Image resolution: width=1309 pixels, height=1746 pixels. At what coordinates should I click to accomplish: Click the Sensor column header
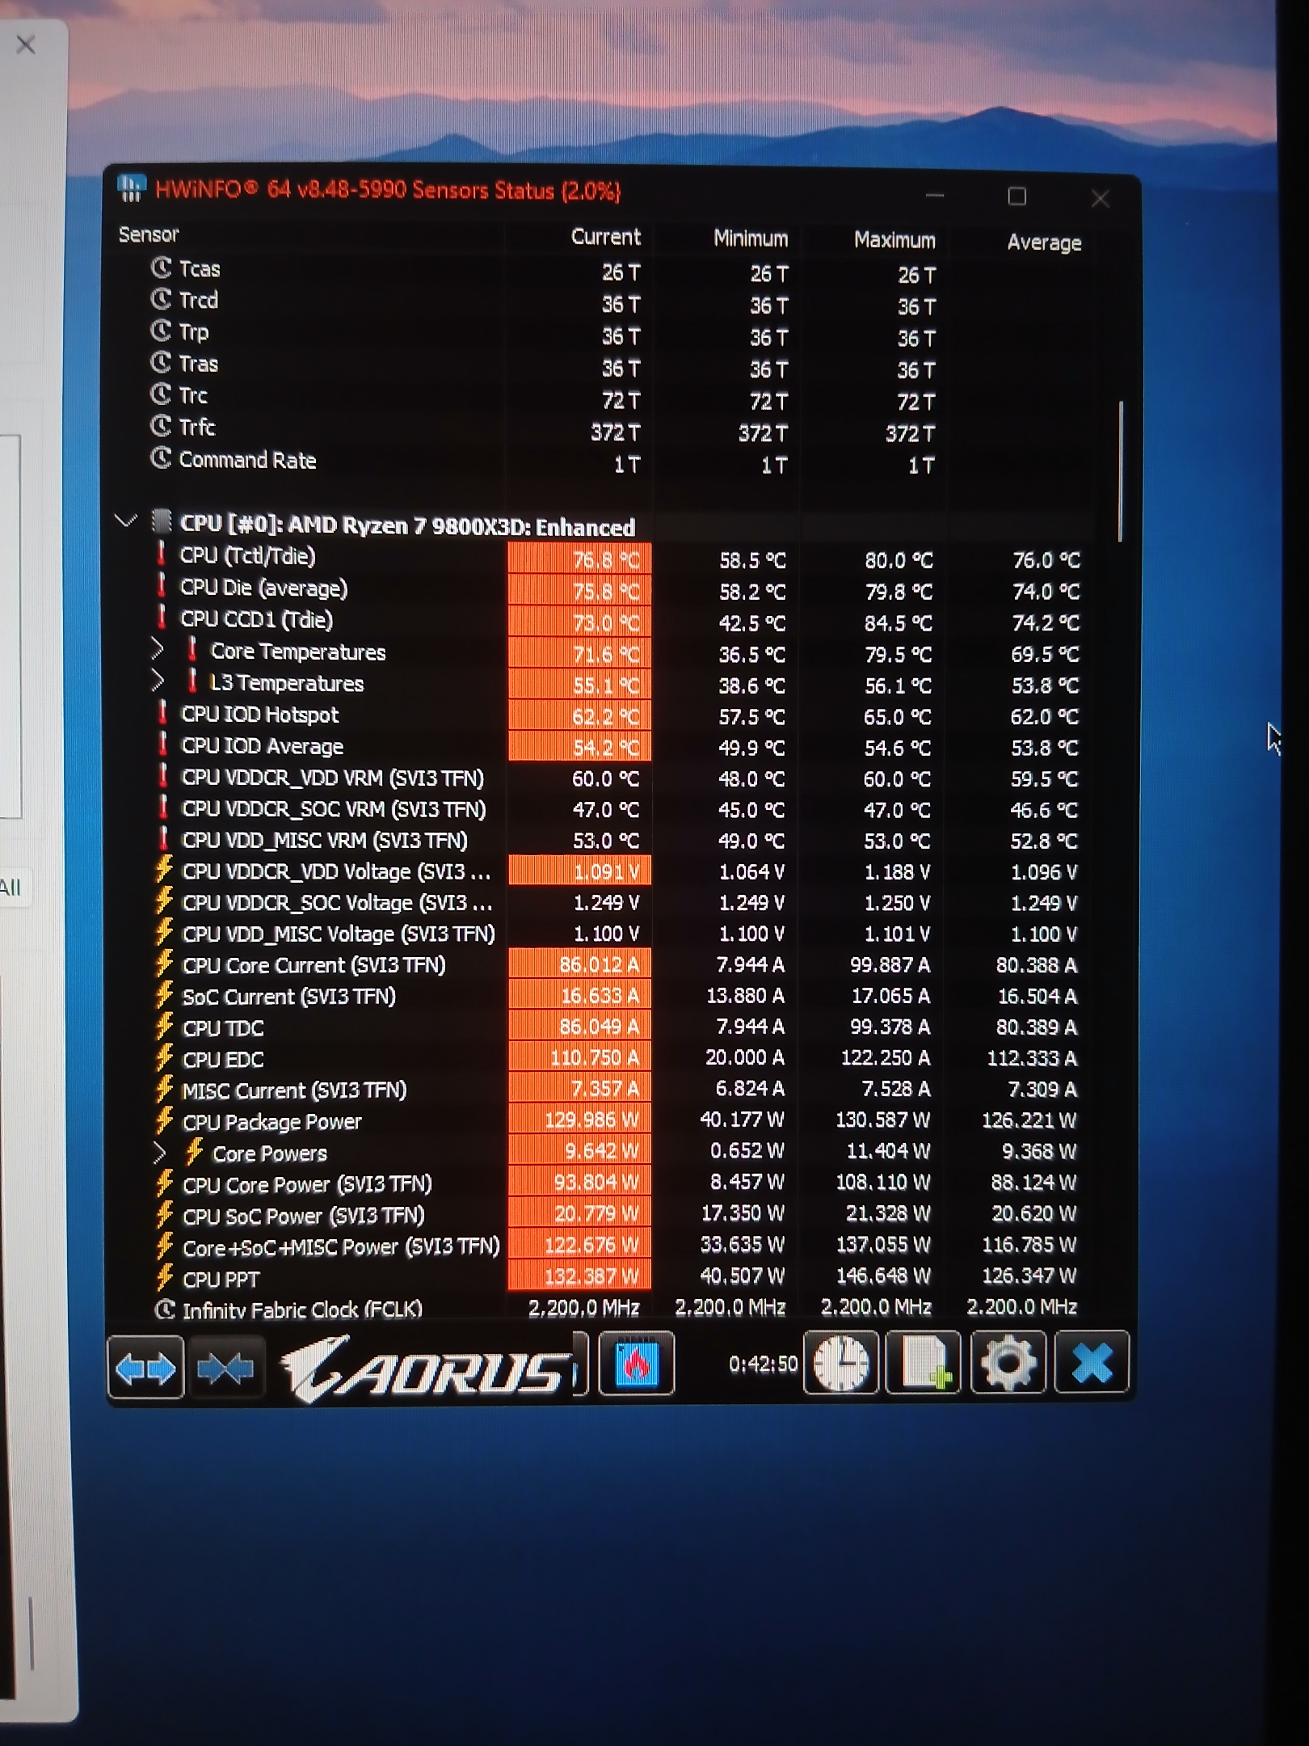click(x=149, y=234)
